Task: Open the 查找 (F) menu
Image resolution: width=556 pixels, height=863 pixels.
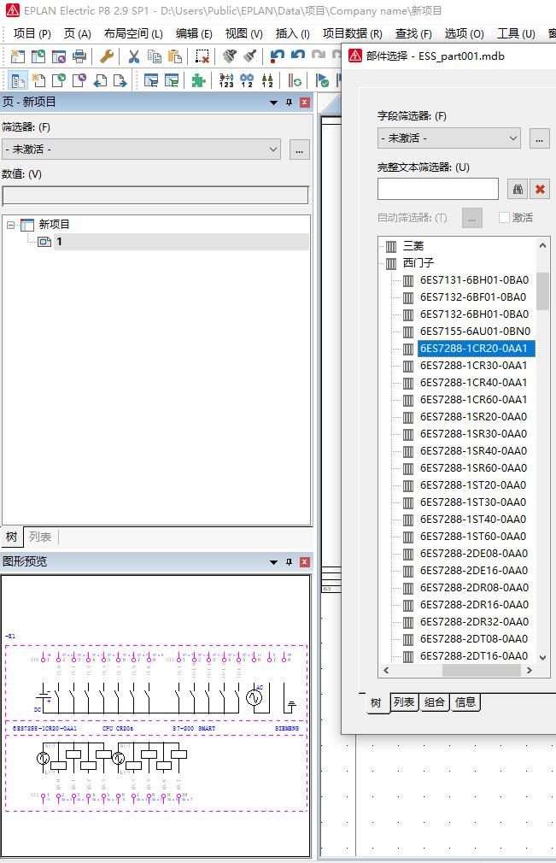Action: (x=413, y=33)
